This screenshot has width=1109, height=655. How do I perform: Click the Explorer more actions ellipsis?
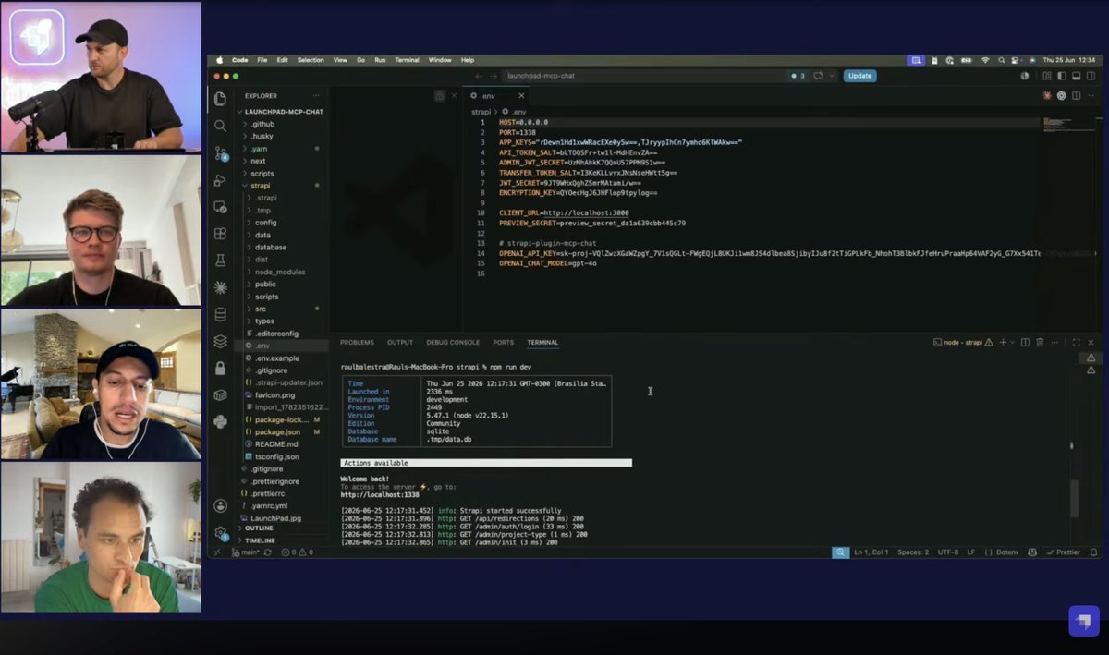tap(316, 95)
